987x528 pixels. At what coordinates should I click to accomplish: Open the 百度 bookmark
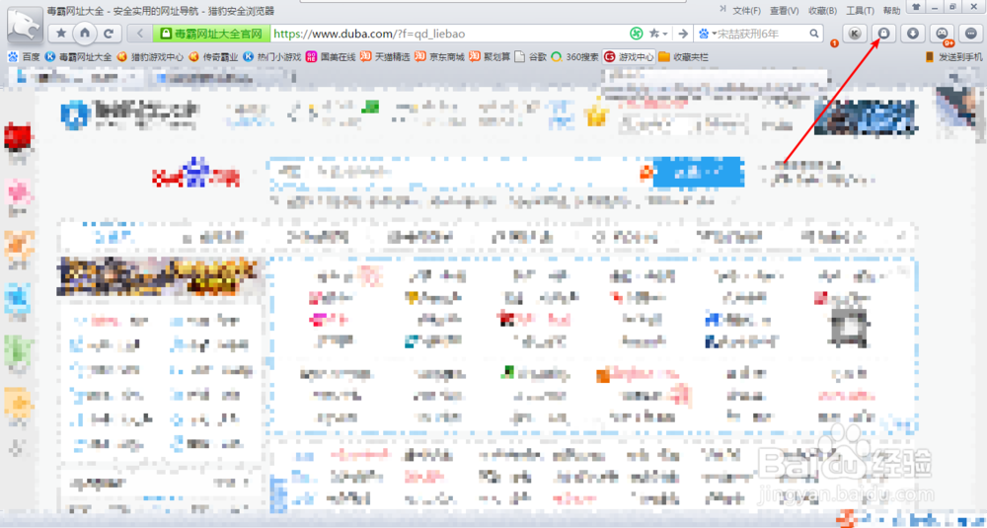24,56
